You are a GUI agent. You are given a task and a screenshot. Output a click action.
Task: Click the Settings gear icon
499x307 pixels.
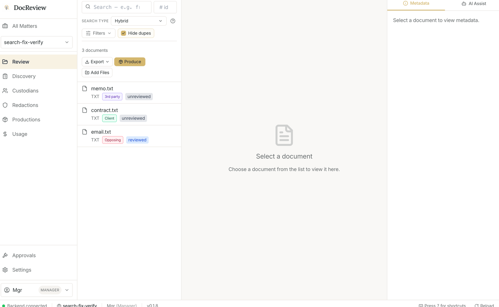coord(5,270)
